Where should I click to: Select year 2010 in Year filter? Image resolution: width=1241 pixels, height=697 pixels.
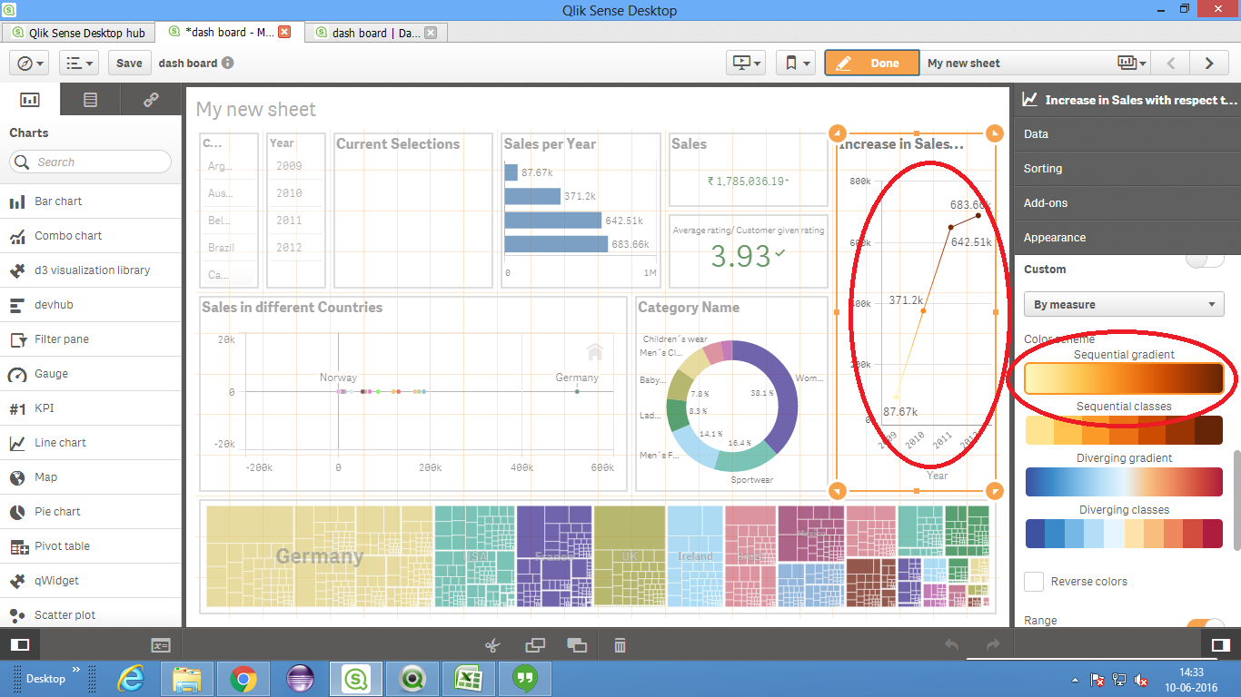pos(289,193)
